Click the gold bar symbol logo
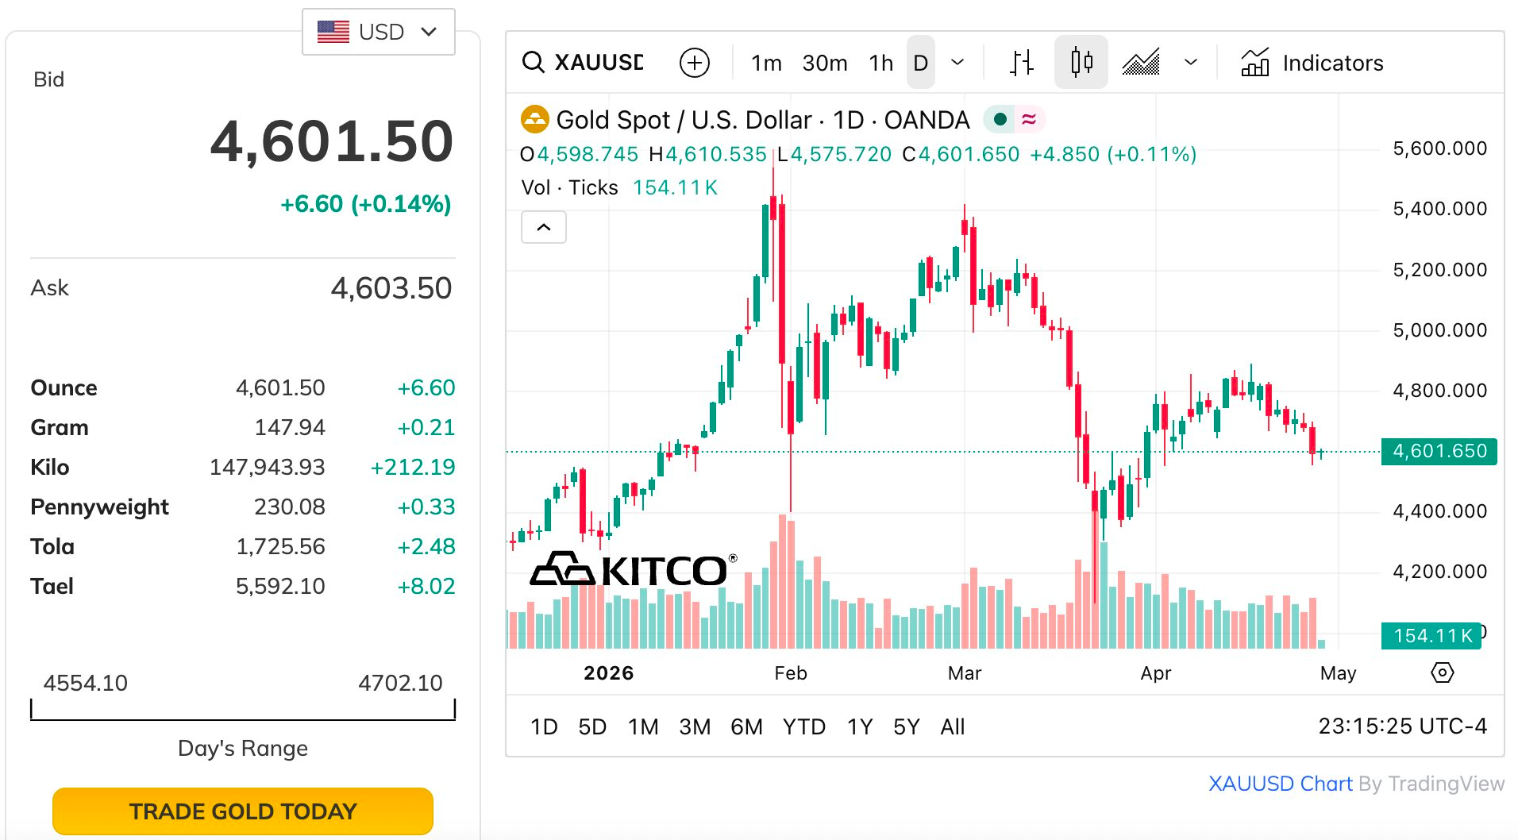Viewport: 1518px width, 840px height. (x=534, y=120)
